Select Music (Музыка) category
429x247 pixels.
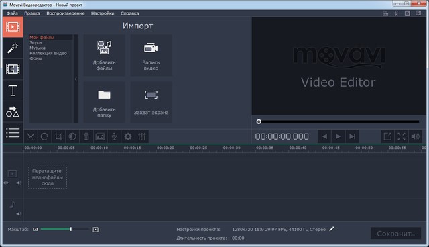coord(38,48)
